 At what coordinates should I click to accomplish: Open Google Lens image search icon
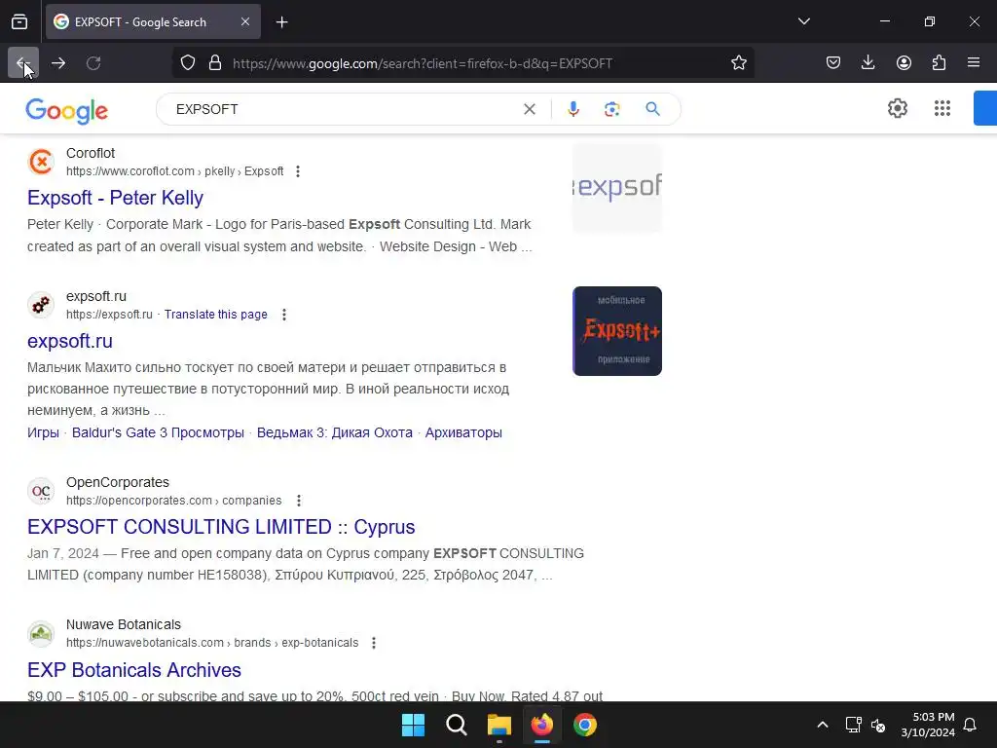(612, 109)
